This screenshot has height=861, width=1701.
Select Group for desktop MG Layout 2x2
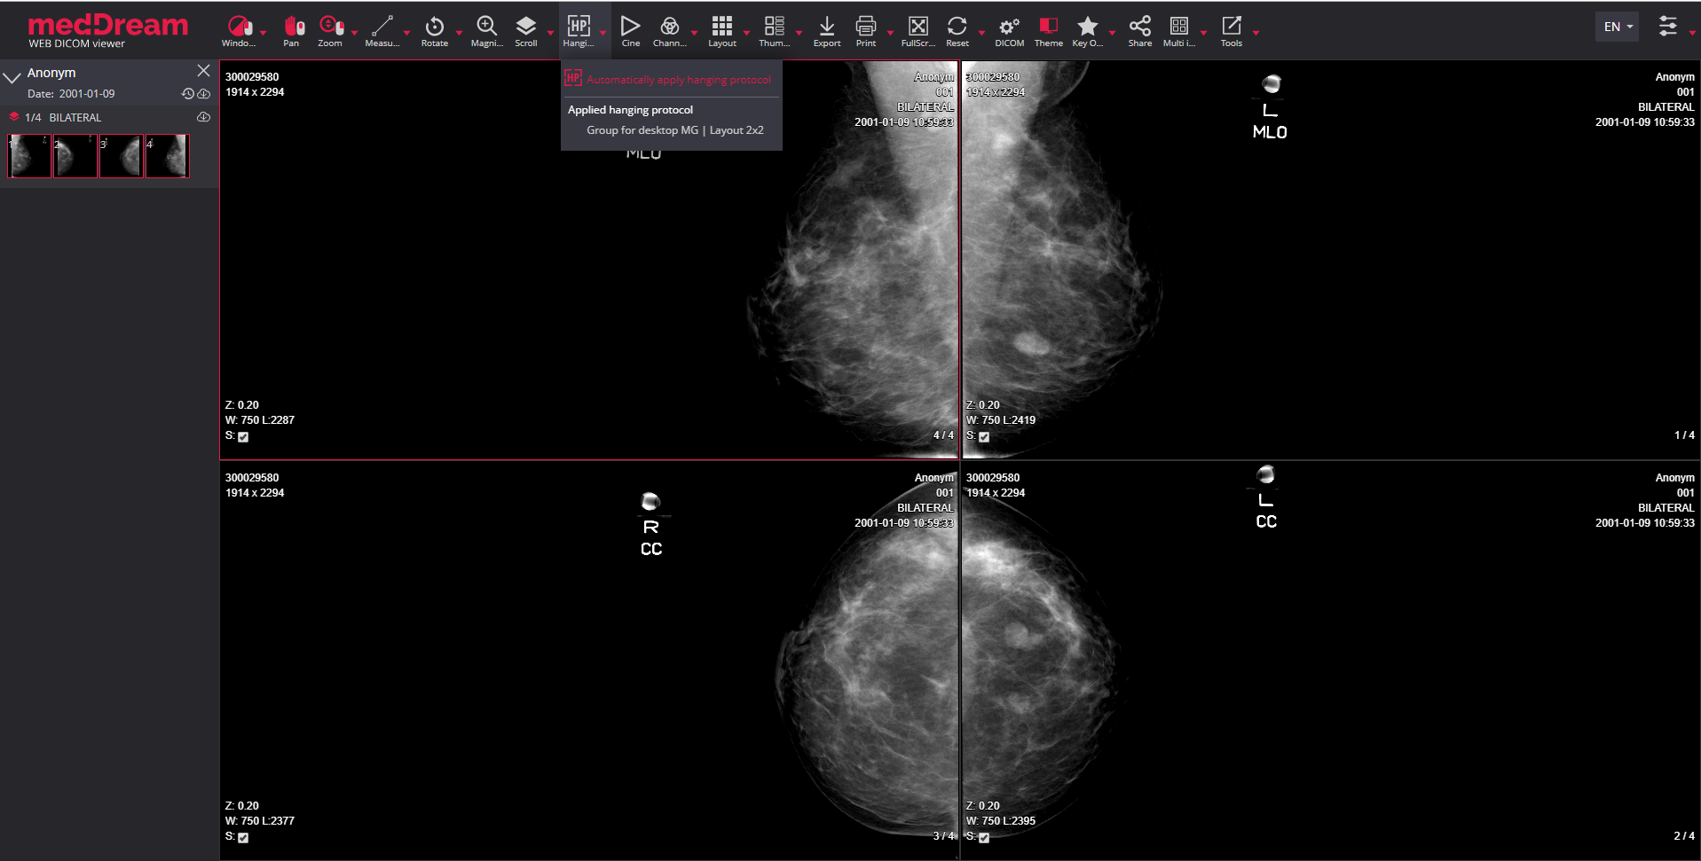tap(674, 130)
